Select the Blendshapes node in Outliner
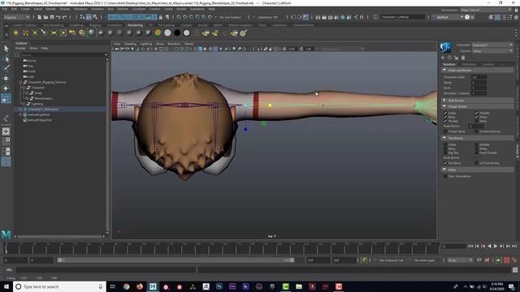This screenshot has width=520, height=292. coord(43,98)
